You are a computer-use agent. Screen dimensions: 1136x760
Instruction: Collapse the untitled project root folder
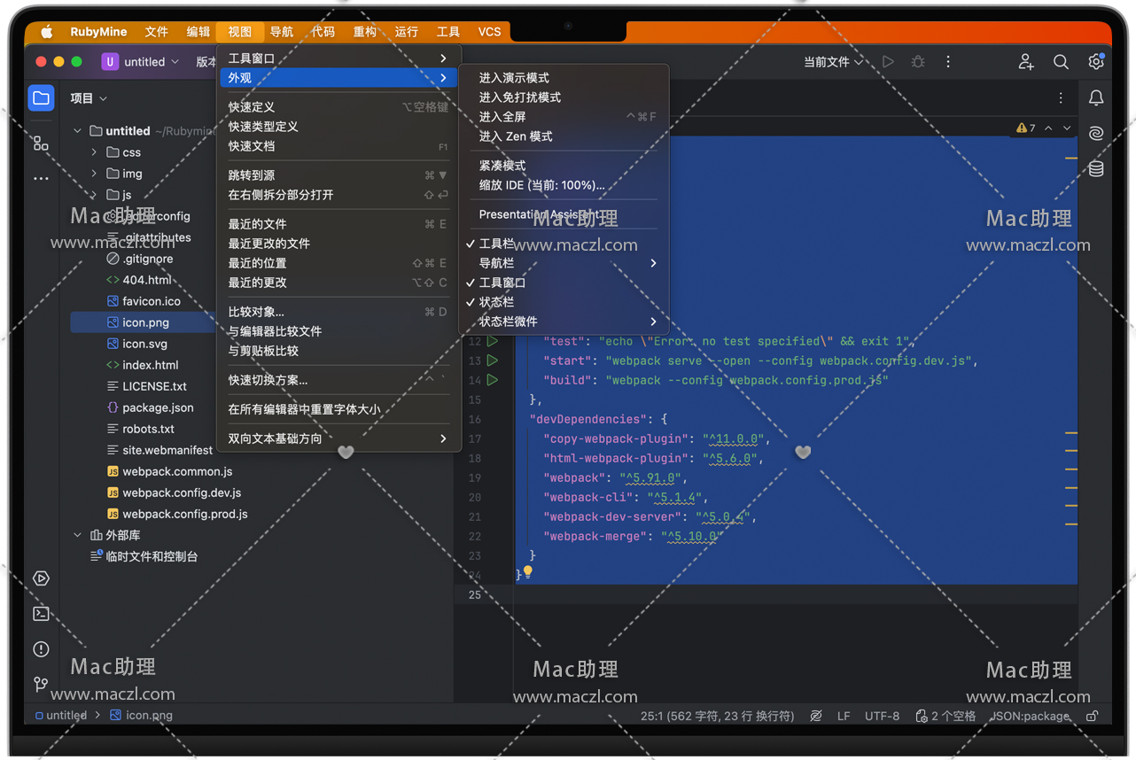[78, 131]
